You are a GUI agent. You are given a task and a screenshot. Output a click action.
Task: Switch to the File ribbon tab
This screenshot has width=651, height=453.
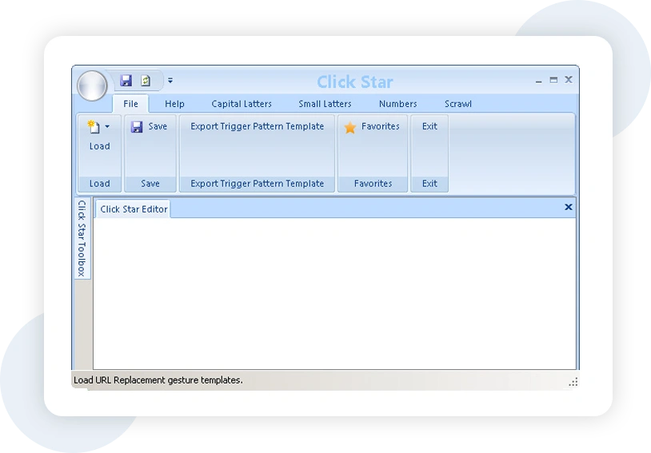point(130,104)
